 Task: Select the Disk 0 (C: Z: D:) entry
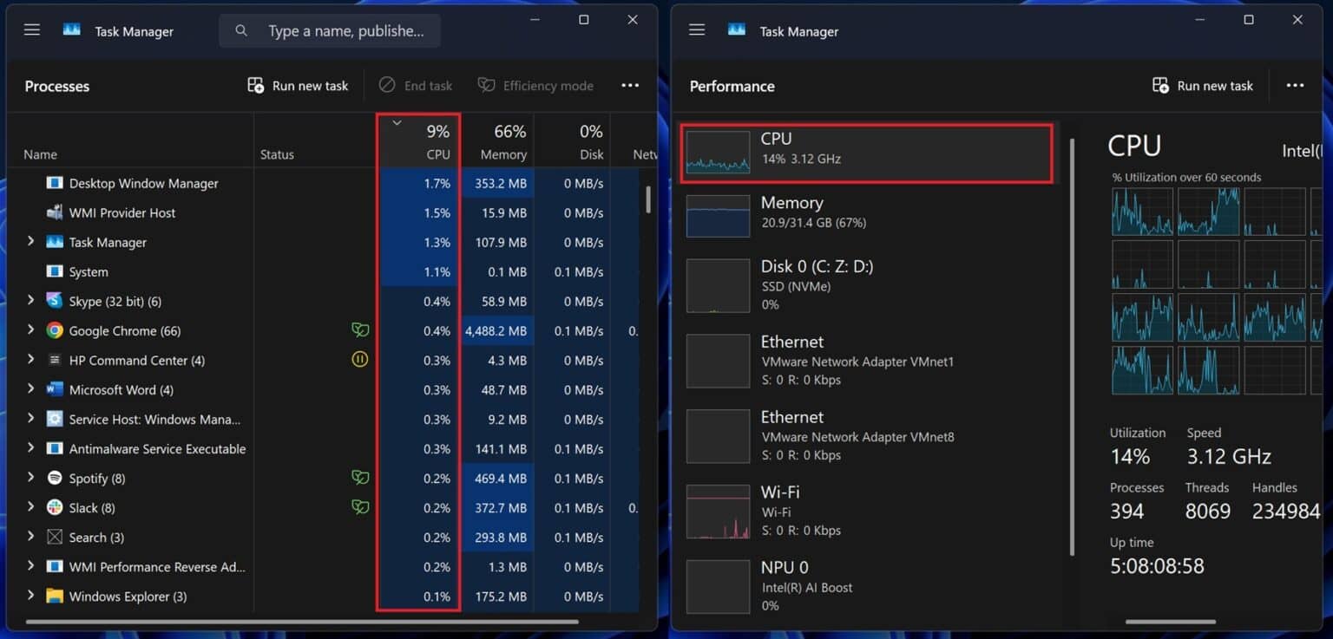click(866, 285)
